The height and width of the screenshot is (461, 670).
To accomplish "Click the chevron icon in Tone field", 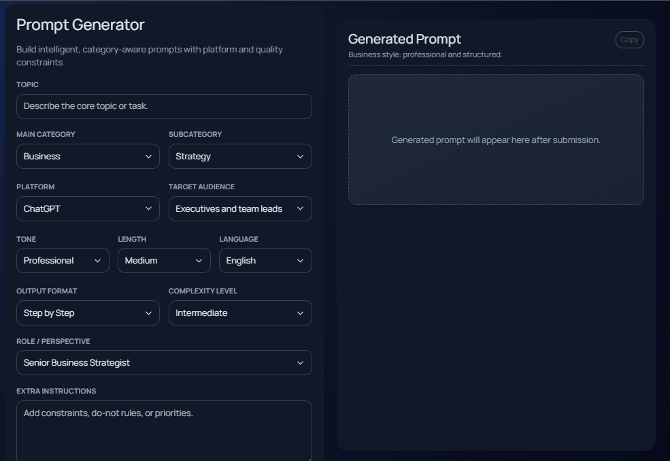I will pos(97,261).
